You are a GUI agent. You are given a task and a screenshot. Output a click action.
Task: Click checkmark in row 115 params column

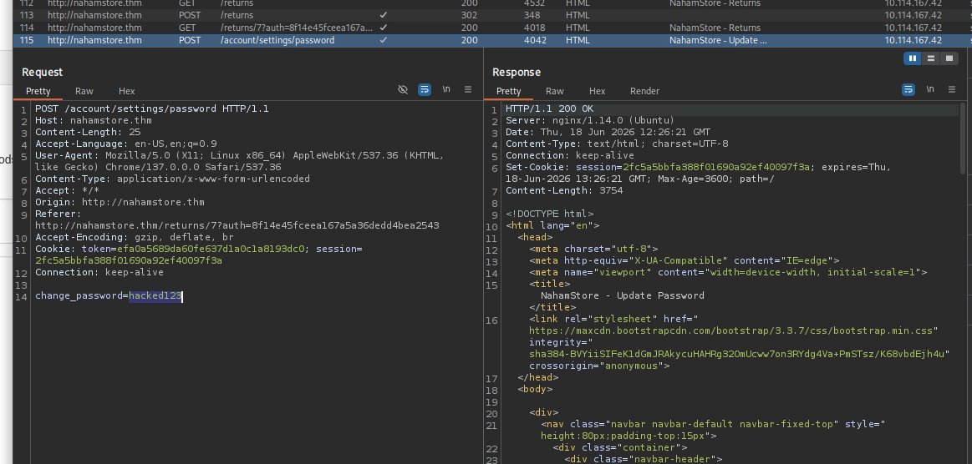point(383,40)
